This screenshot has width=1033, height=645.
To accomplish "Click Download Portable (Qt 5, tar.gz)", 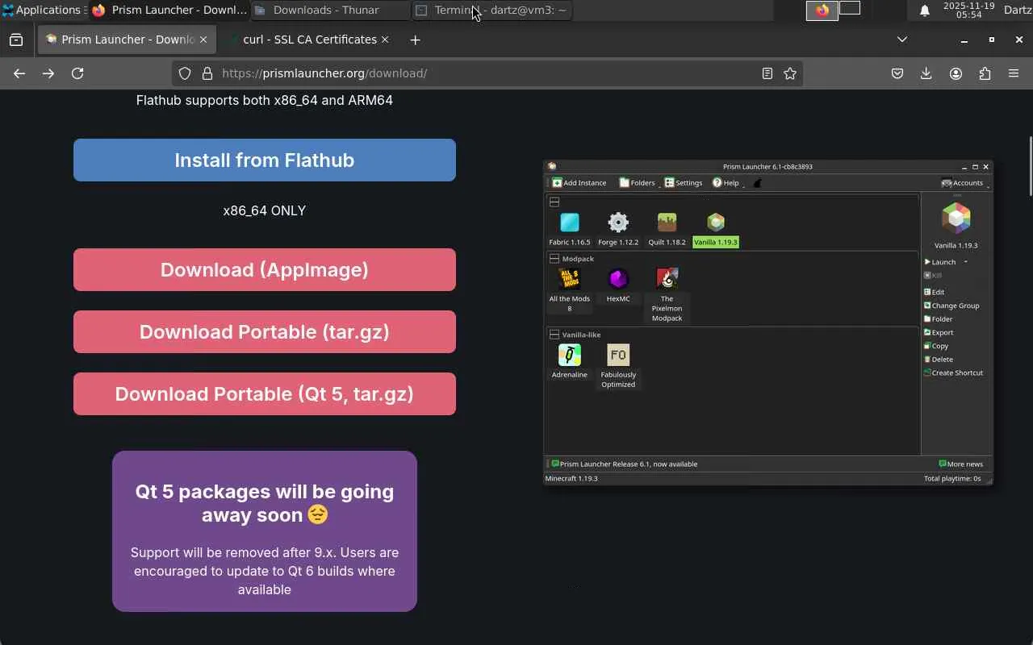I will pos(265,393).
